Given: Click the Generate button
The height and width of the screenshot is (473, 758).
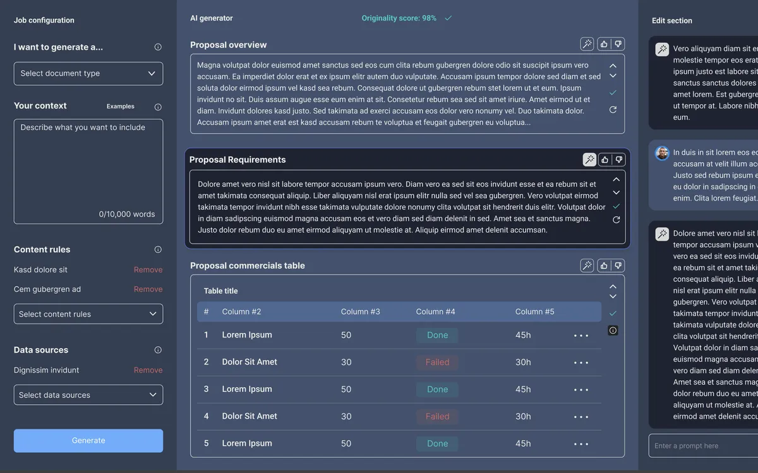Looking at the screenshot, I should 88,441.
